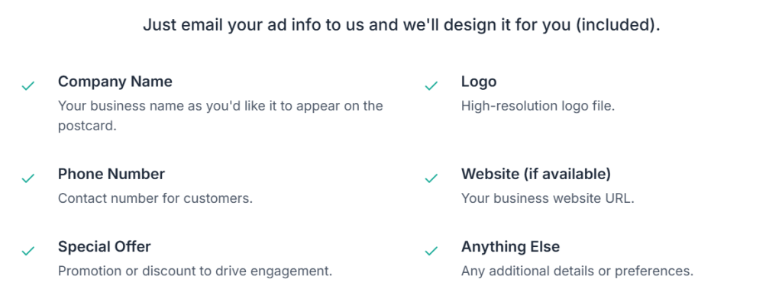The width and height of the screenshot is (782, 292).
Task: Select the Company Name heading
Action: click(115, 82)
